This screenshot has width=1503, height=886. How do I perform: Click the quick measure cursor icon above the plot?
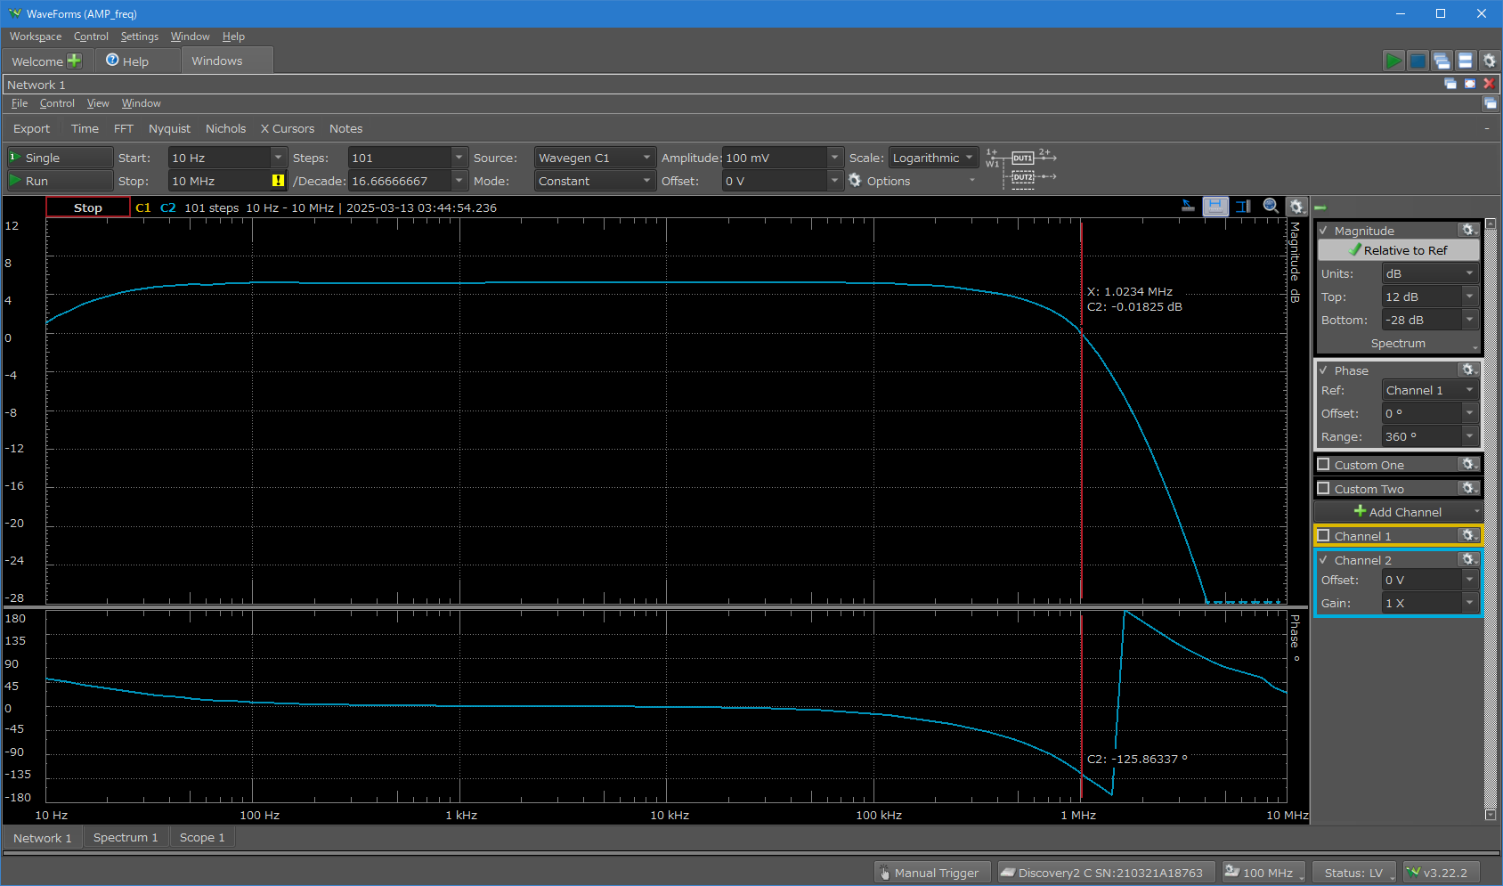1188,206
